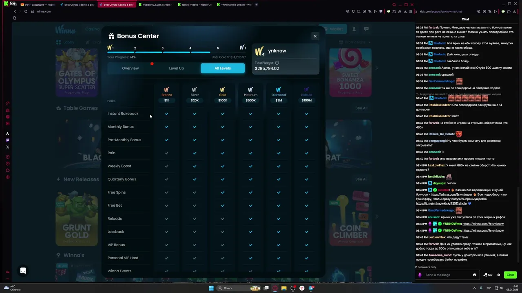Select the All Levels tab

coord(223,68)
